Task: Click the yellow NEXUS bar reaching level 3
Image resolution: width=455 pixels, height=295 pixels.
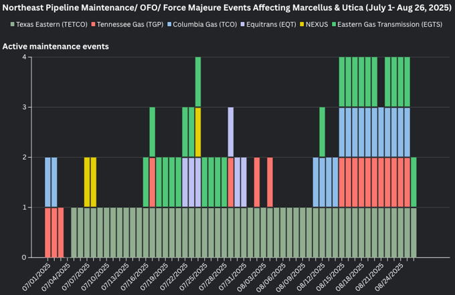Action: coord(198,132)
